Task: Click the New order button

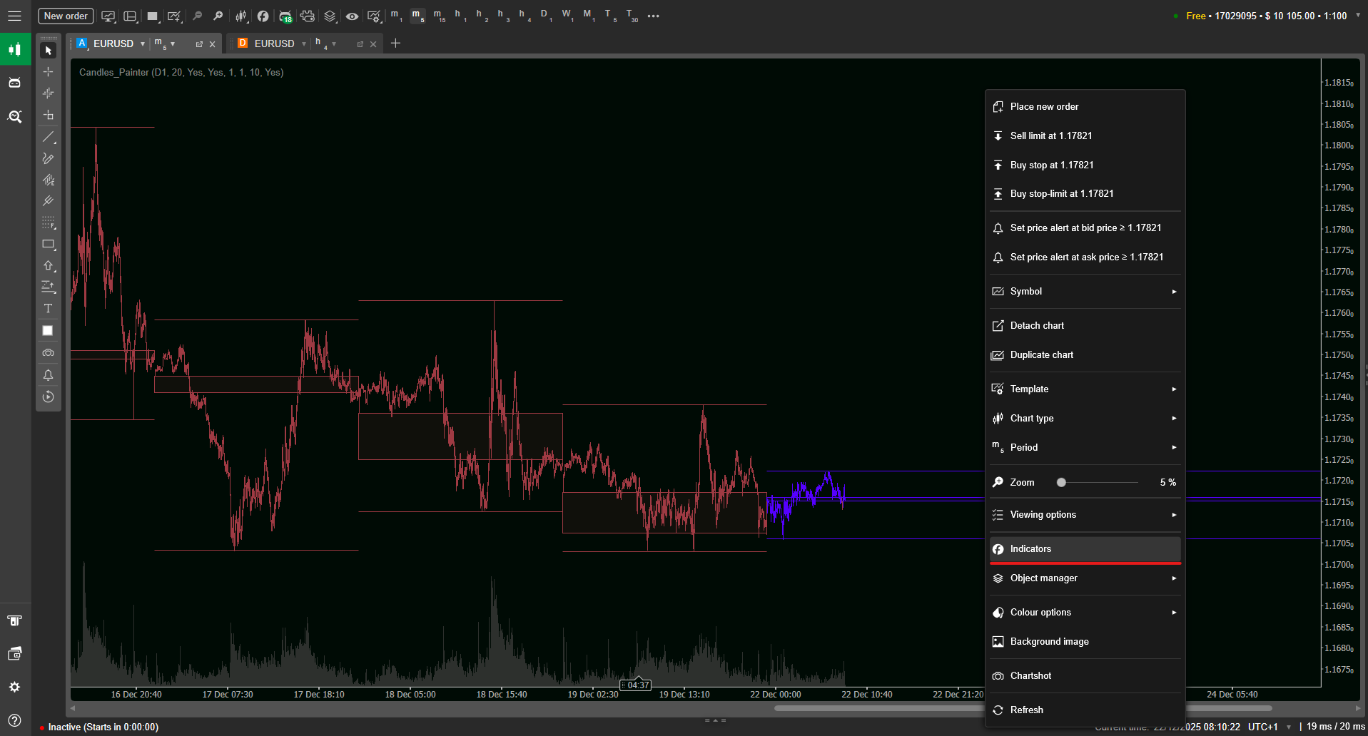Action: tap(66, 16)
